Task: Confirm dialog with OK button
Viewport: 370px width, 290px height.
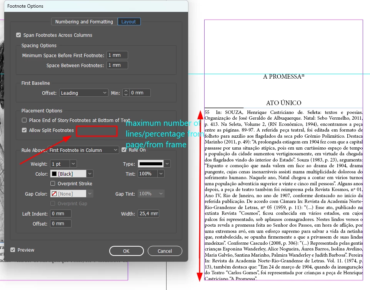Action: tap(127, 251)
